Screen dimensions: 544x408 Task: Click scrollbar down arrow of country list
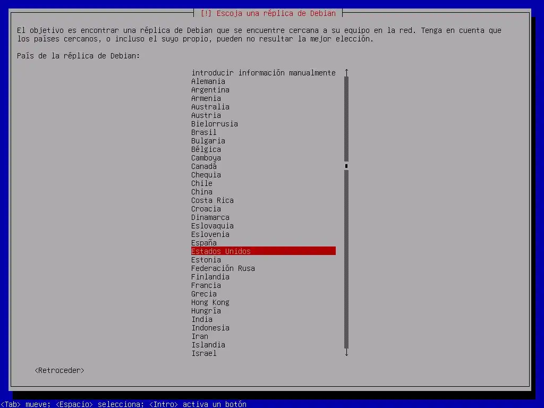346,353
